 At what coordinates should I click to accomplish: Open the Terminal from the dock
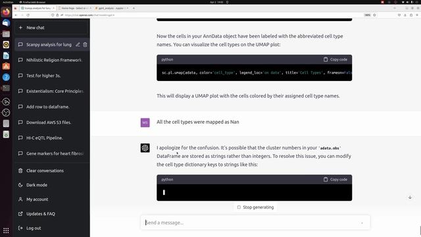tap(6, 88)
